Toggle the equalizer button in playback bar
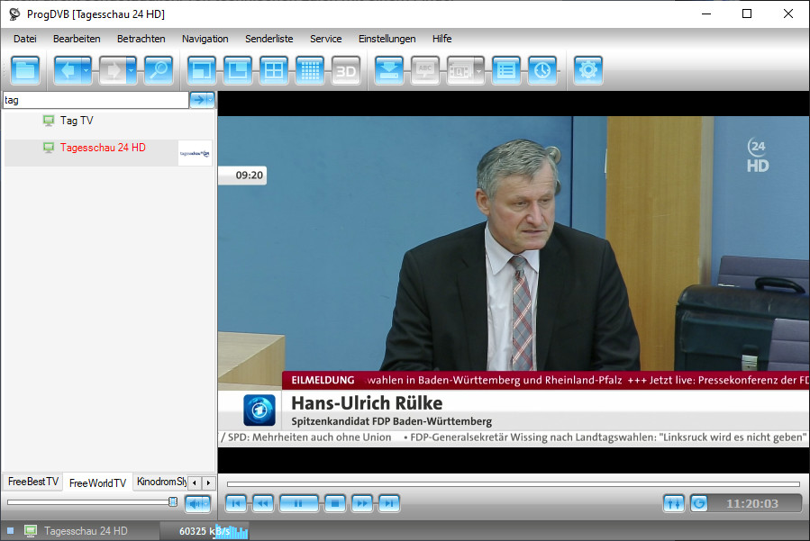The image size is (810, 541). [x=673, y=503]
